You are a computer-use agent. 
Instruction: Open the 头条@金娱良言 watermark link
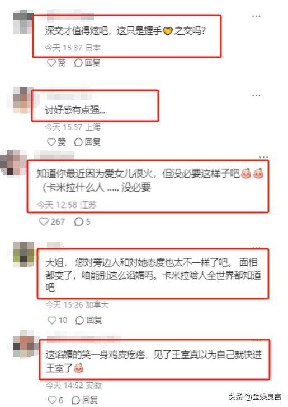click(254, 396)
